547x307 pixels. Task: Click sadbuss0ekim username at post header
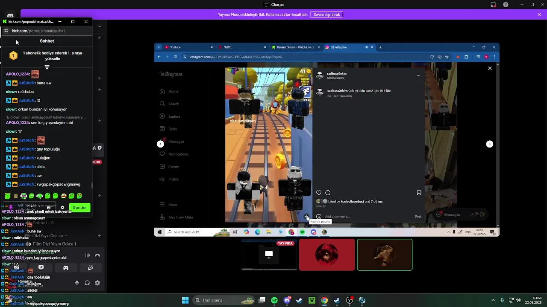tap(337, 73)
